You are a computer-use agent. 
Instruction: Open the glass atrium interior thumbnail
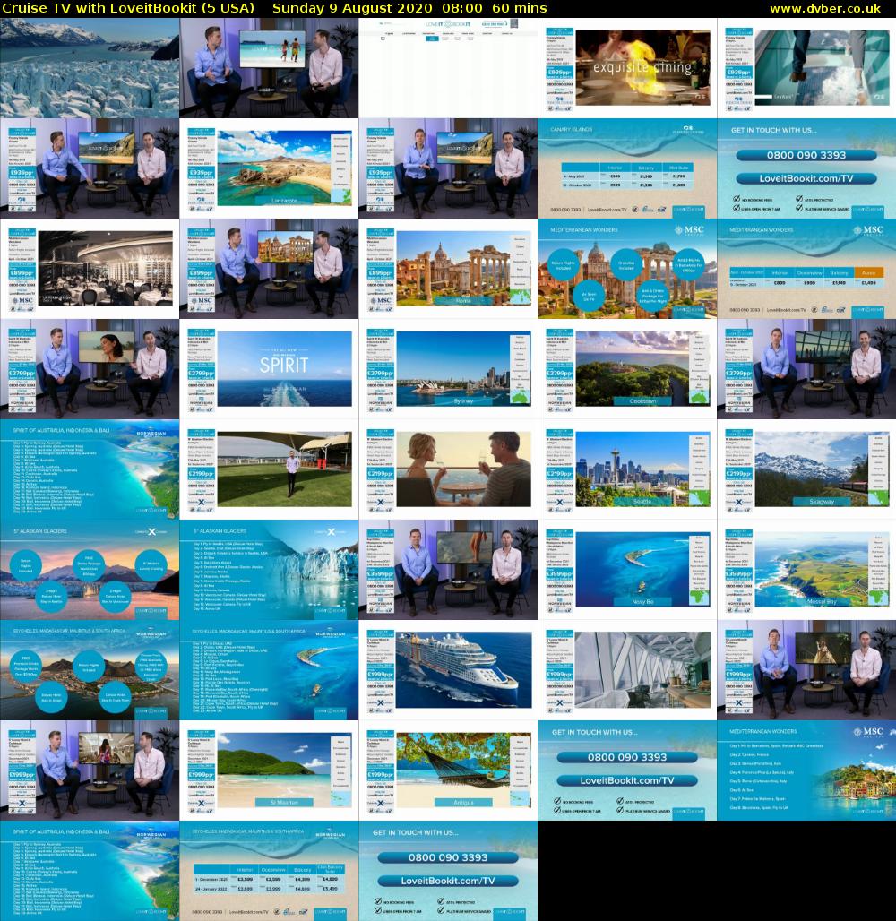coord(627,670)
